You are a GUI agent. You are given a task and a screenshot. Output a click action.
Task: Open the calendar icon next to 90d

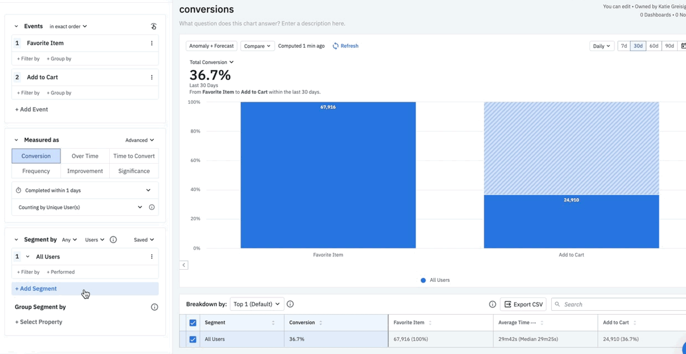tap(683, 46)
